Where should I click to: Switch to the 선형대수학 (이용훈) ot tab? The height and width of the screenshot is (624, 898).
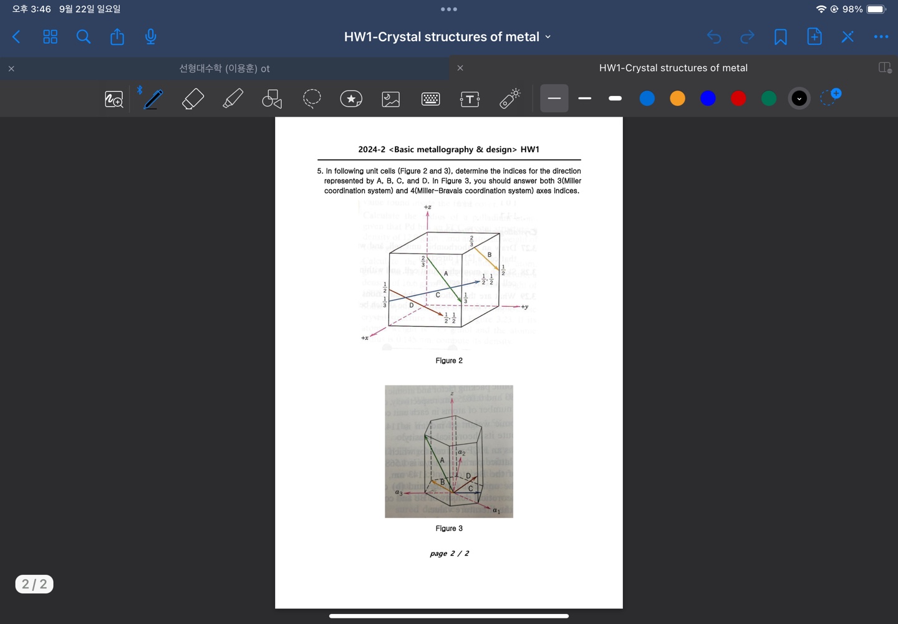point(224,69)
